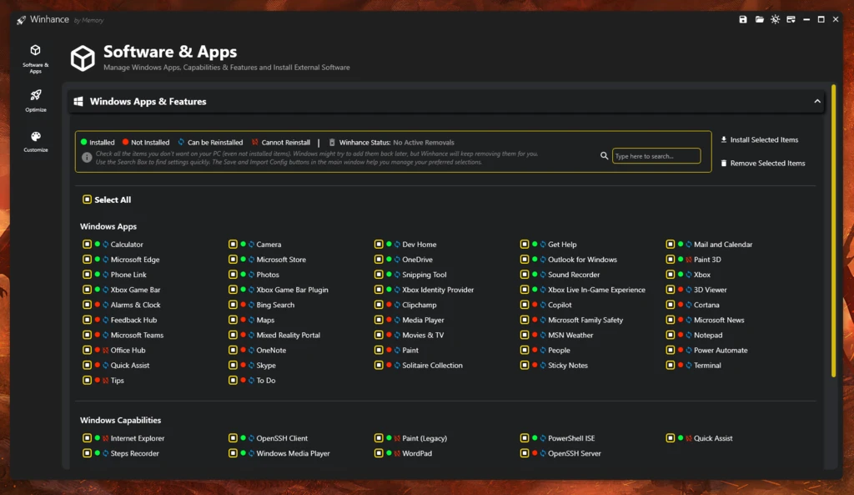Click the reinstall icon next to Copilot
The width and height of the screenshot is (854, 495).
point(543,305)
